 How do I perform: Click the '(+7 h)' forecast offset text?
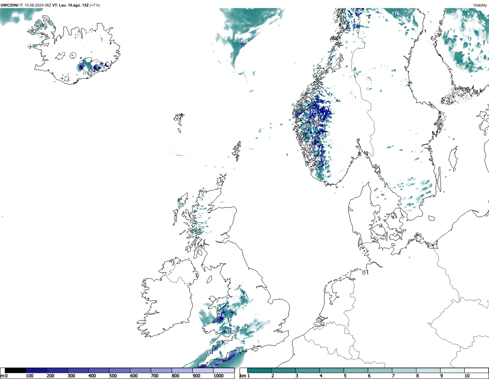[x=95, y=5]
